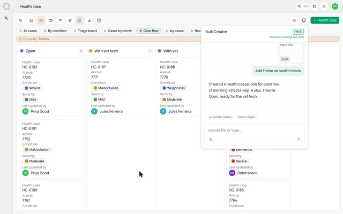Open health case card HC-0190

coord(52,194)
